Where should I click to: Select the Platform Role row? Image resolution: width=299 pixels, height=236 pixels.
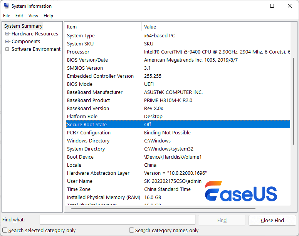178,116
